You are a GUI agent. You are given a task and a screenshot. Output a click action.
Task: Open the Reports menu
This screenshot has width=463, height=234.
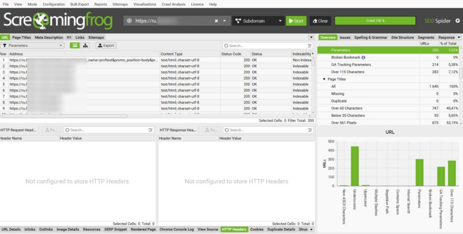coord(101,4)
